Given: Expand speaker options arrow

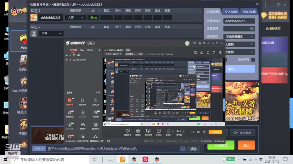Looking at the screenshot, I should pyautogui.click(x=183, y=132).
